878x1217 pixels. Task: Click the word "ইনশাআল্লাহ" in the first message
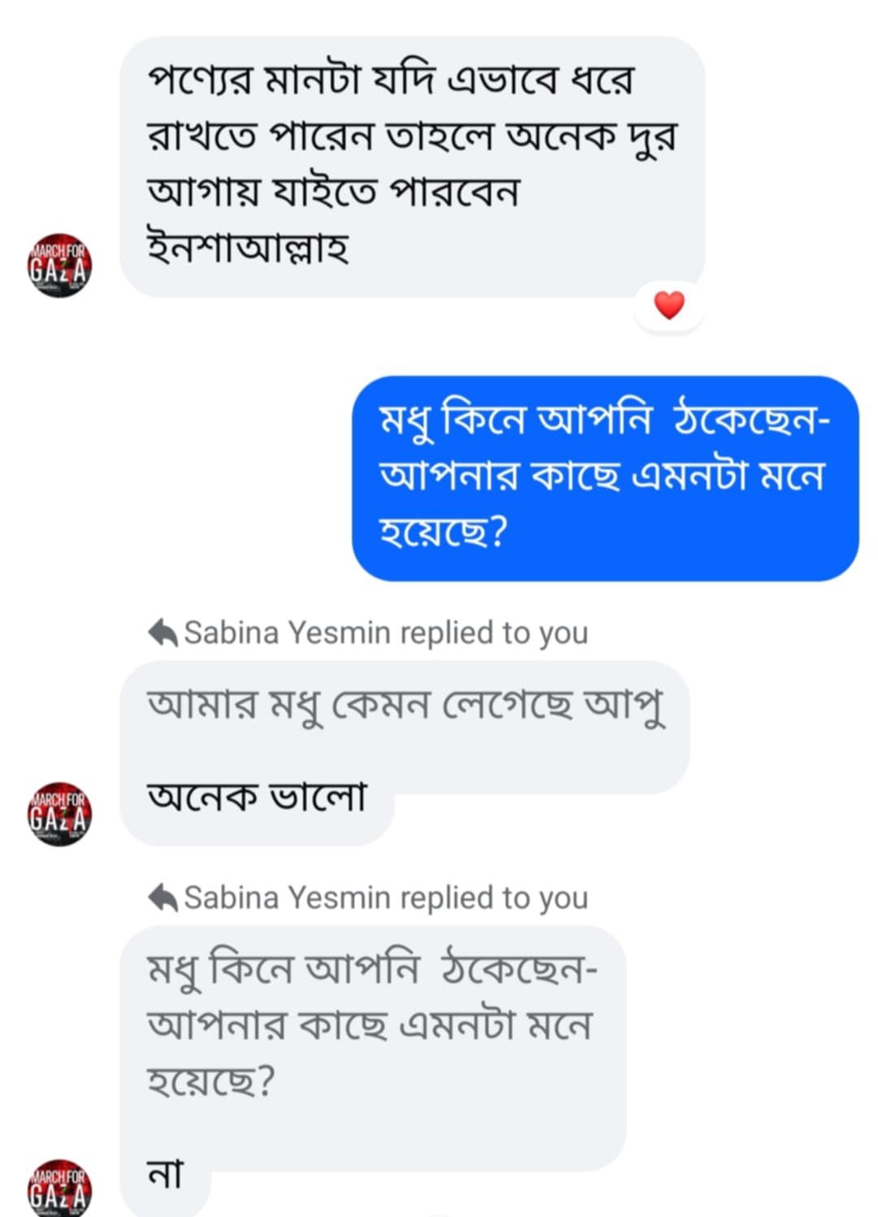tap(248, 247)
